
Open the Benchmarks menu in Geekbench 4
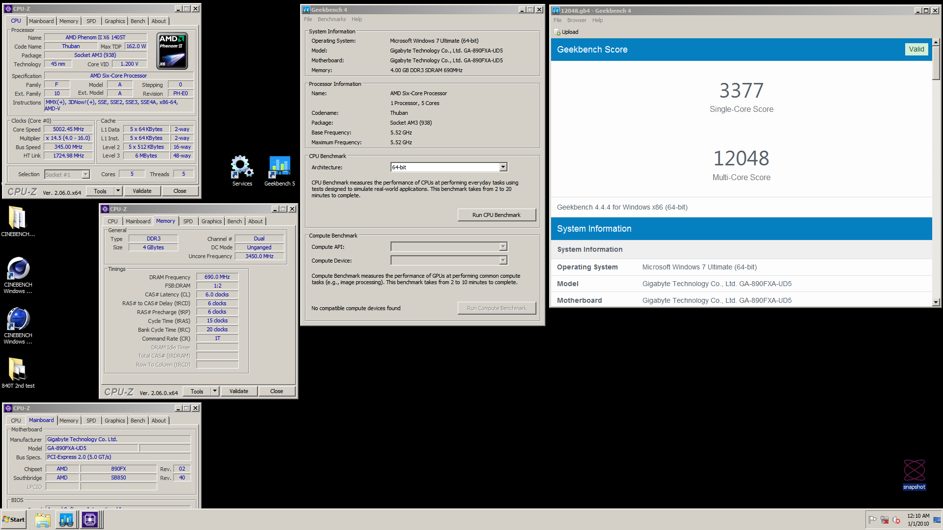click(x=332, y=19)
